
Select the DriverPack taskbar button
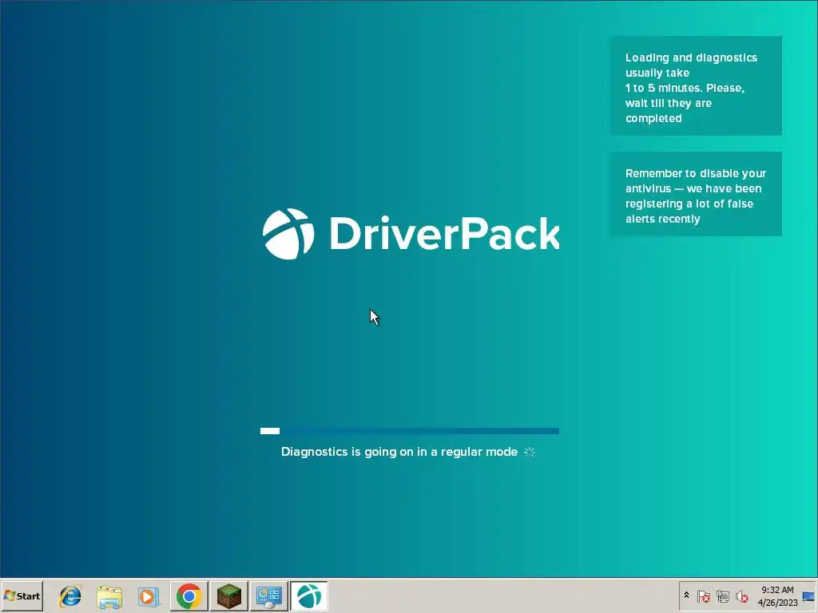(309, 596)
